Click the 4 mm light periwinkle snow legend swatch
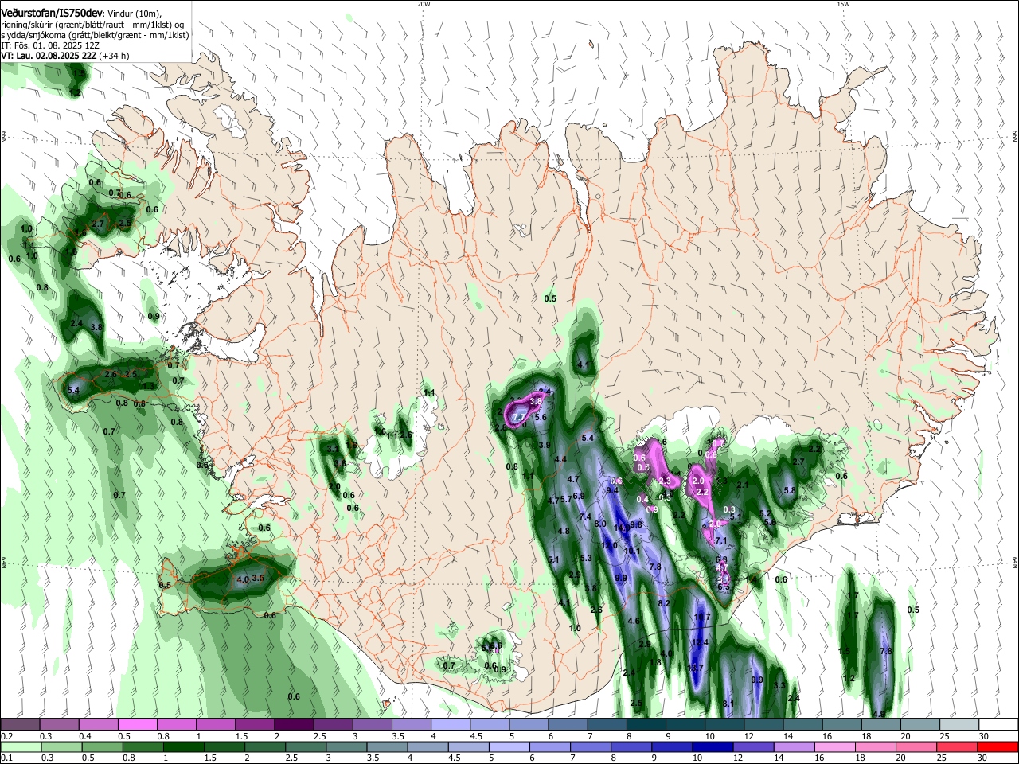 pyautogui.click(x=451, y=724)
